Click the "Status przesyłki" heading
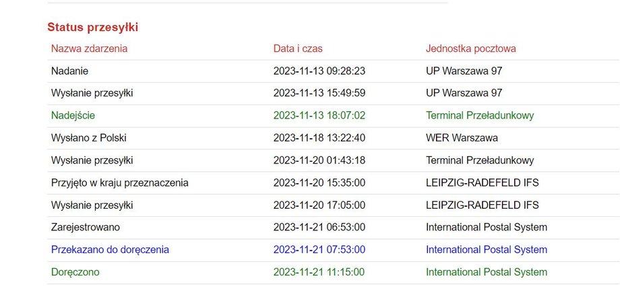The width and height of the screenshot is (620, 297). pyautogui.click(x=93, y=28)
